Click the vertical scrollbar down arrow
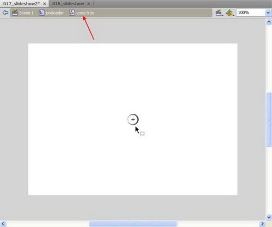Screen dimensions: 272x227 pos(269,217)
